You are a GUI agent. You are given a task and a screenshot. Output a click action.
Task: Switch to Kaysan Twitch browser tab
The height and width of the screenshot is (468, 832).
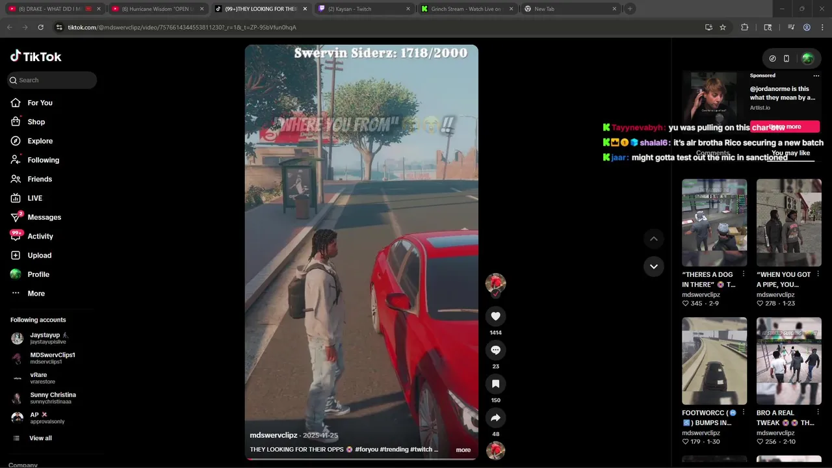pyautogui.click(x=364, y=9)
